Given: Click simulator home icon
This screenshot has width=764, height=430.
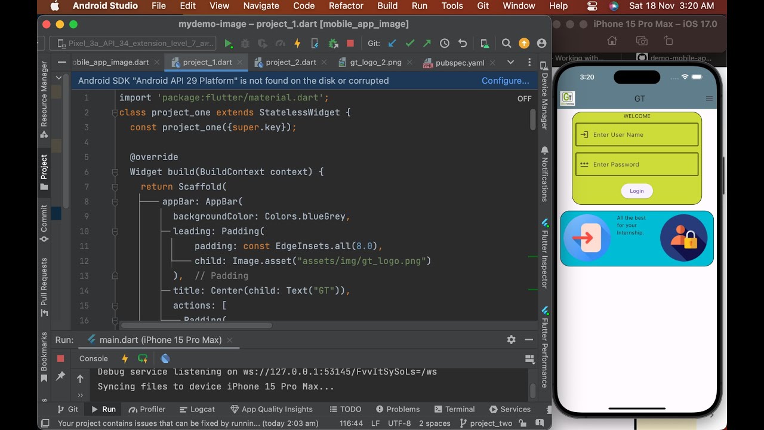Looking at the screenshot, I should pos(612,41).
